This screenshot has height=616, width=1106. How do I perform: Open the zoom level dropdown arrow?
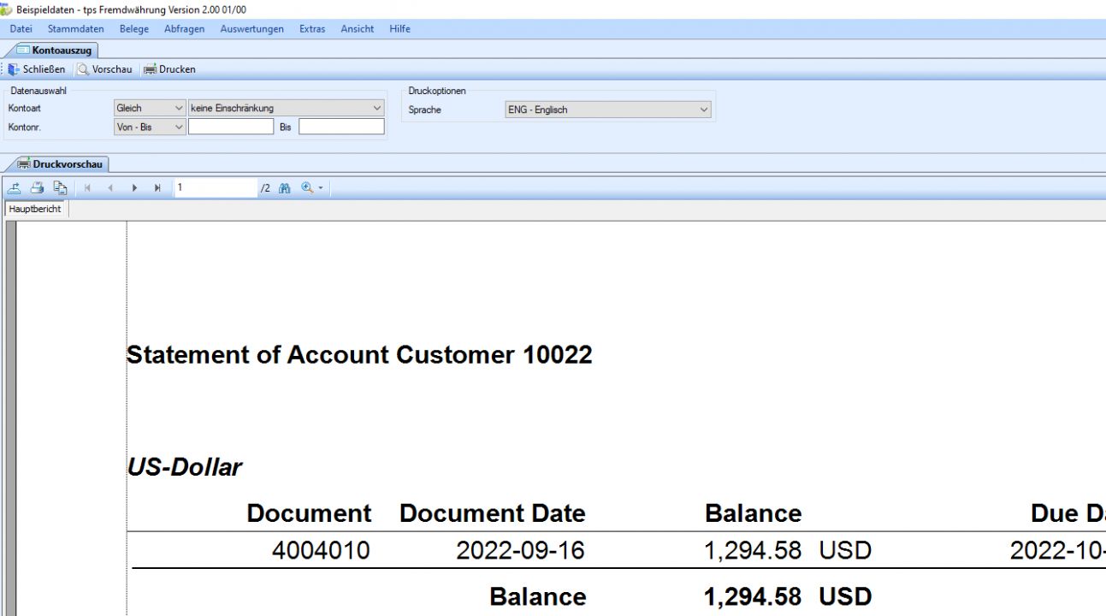321,188
